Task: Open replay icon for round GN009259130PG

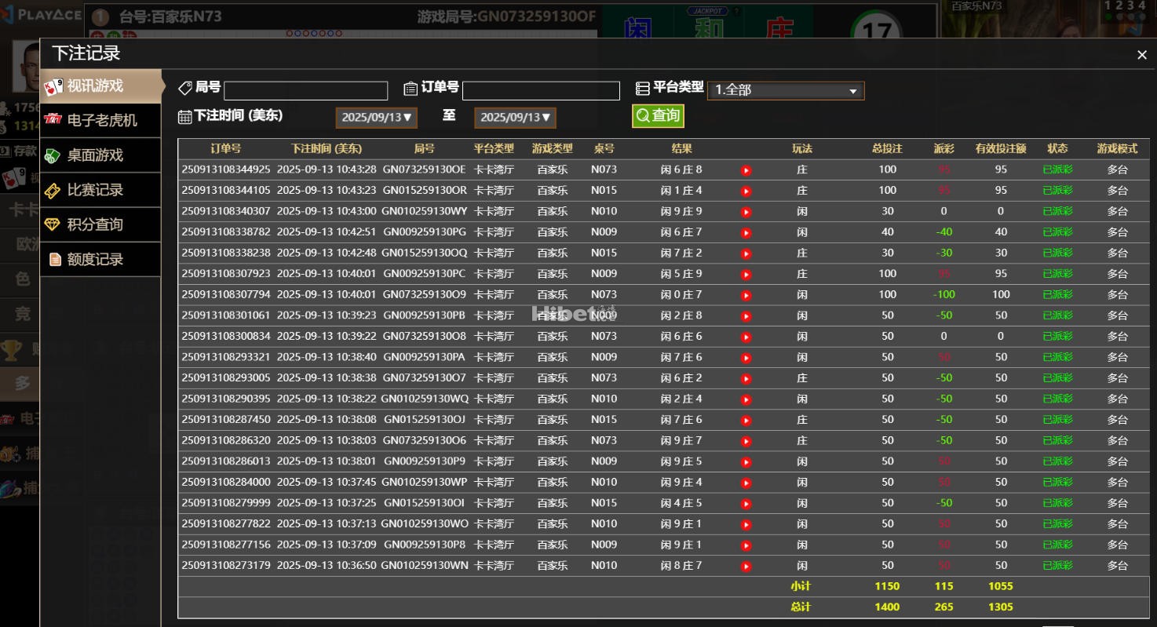Action: point(746,232)
